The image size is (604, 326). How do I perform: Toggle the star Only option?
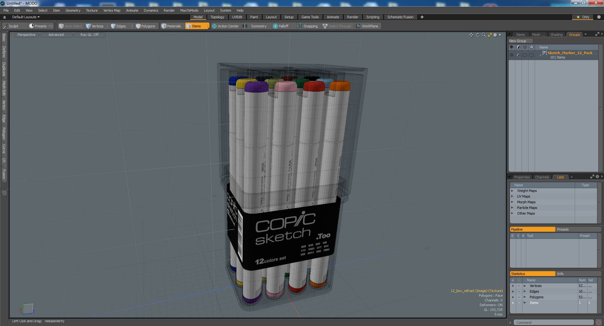583,17
